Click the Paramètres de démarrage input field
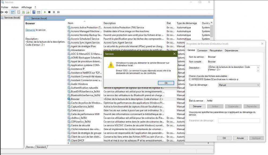 pos(239,121)
